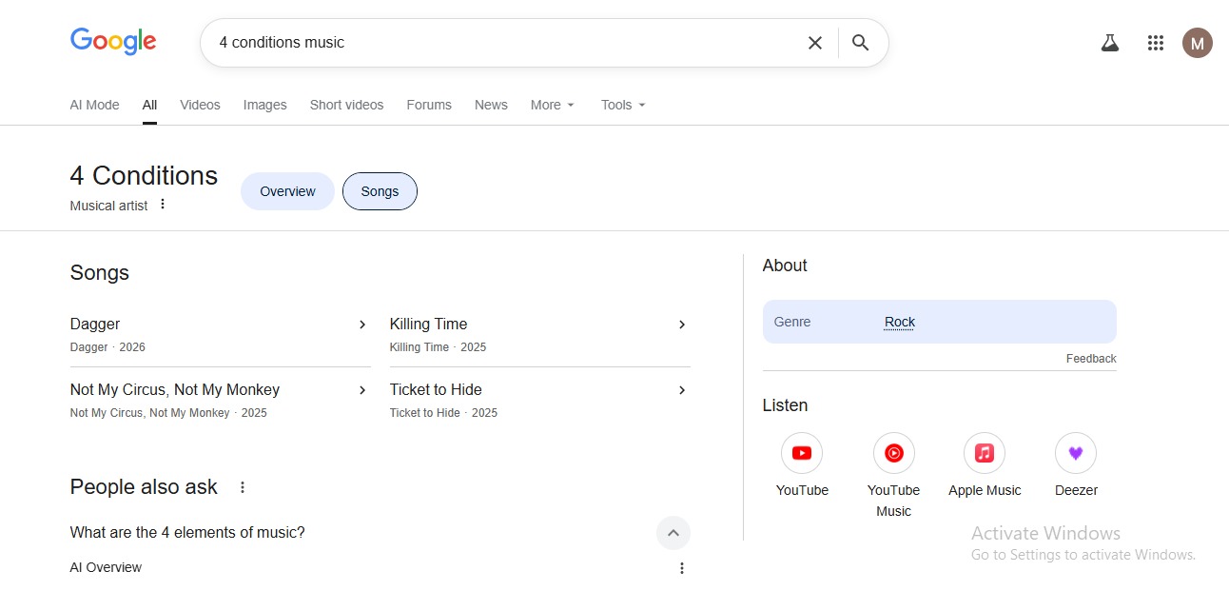1229x591 pixels.
Task: Click the AI Overview label
Action: [106, 568]
